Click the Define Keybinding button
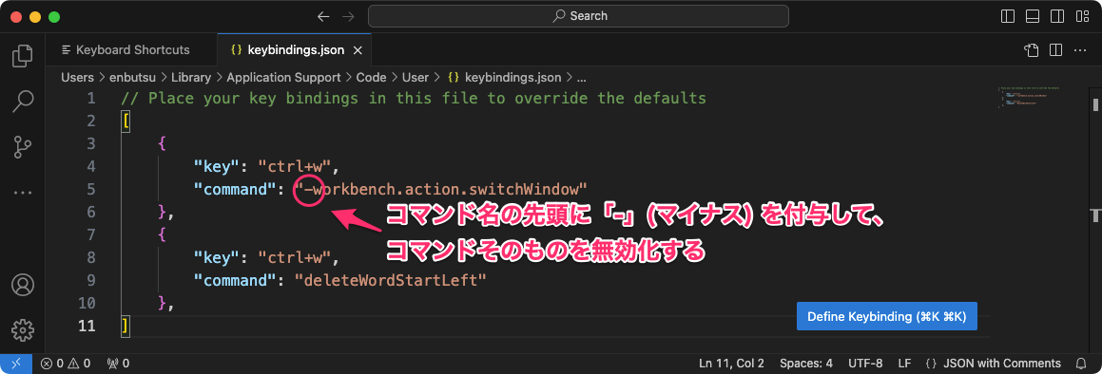 tap(887, 316)
